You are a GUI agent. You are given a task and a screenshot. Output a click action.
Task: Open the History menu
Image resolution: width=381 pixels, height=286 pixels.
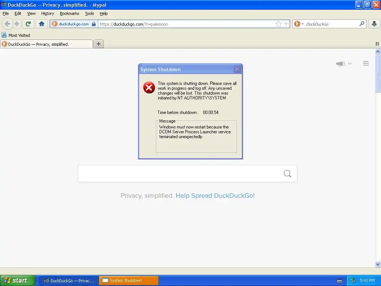[x=48, y=13]
